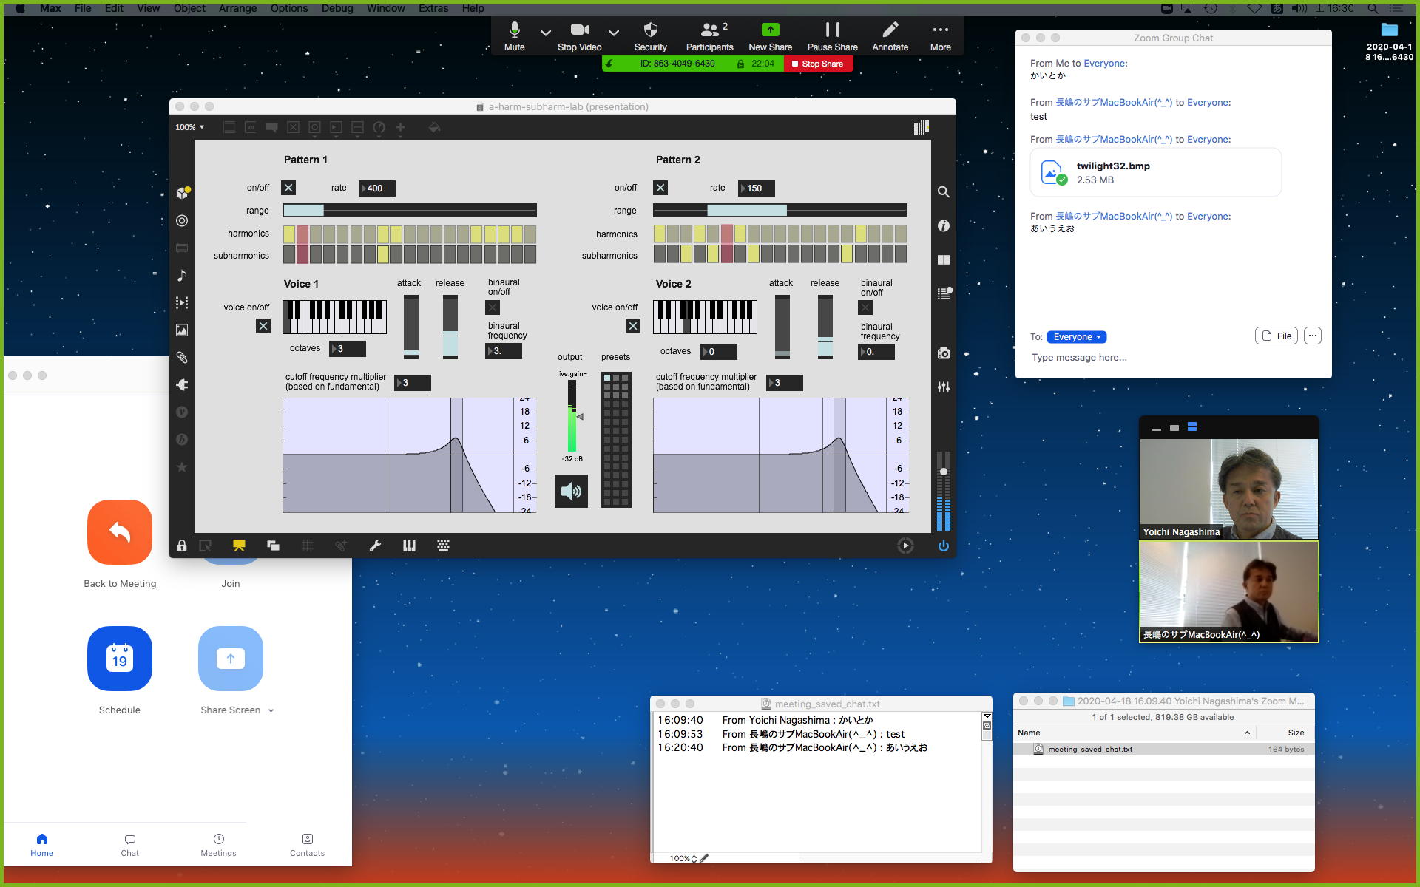The height and width of the screenshot is (887, 1420).
Task: Click the speaker audio on/off icon in Max patch
Action: tap(571, 492)
